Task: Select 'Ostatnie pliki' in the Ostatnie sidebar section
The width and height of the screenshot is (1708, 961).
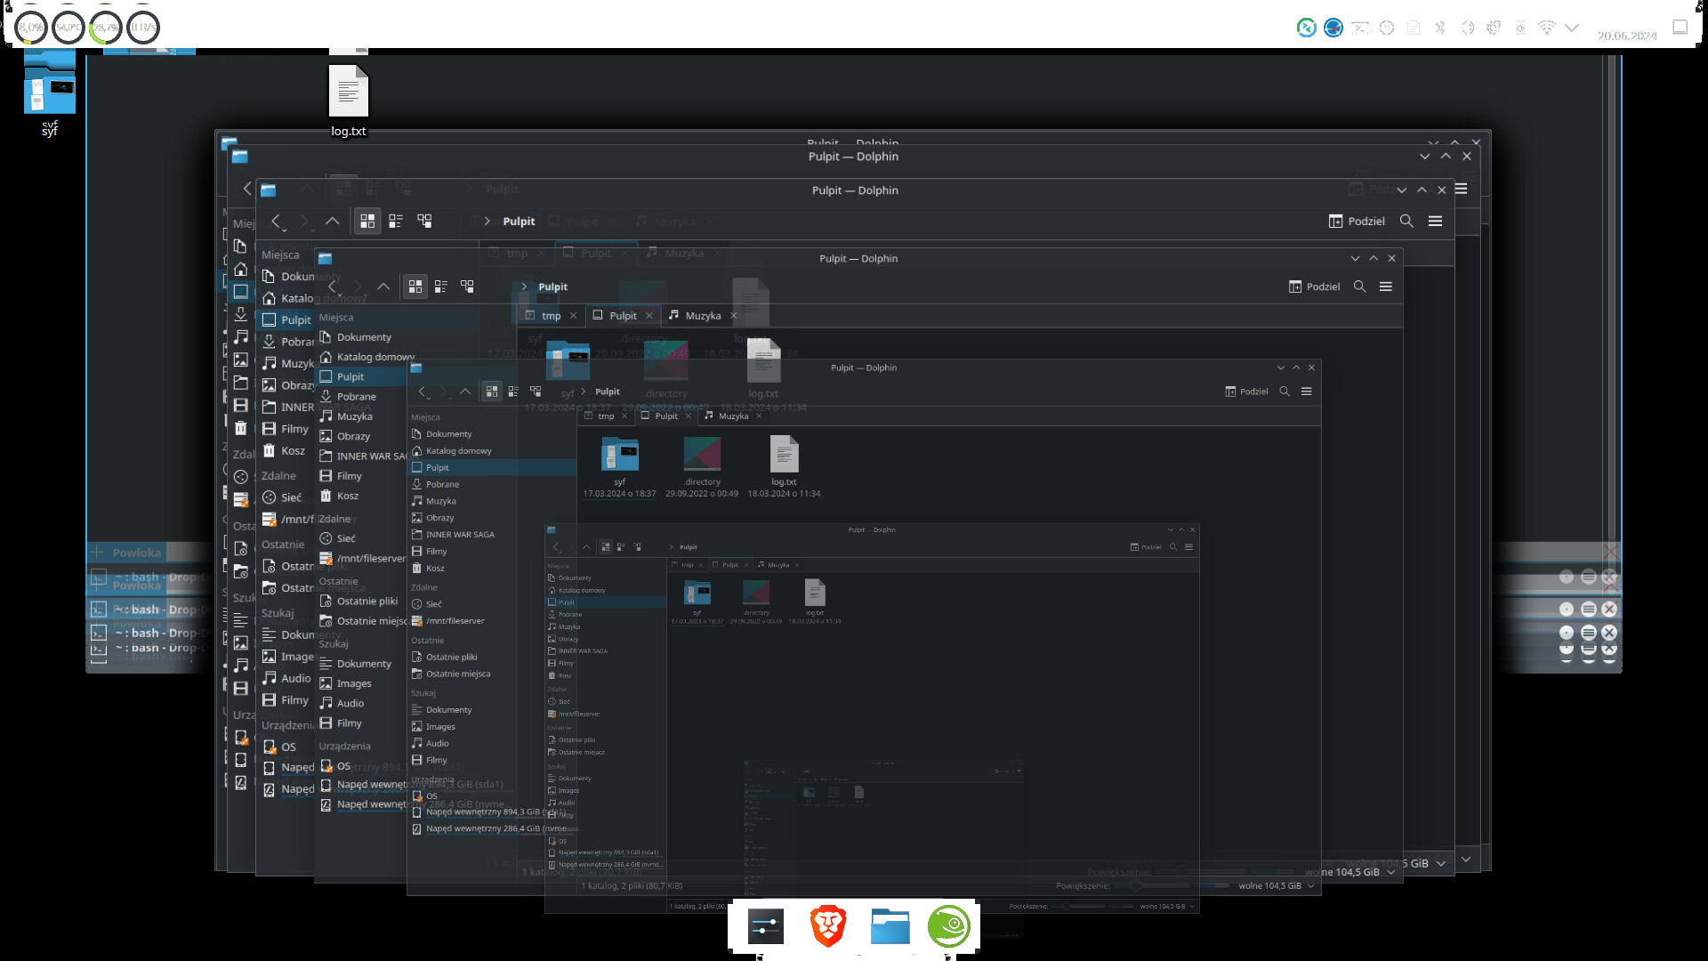Action: [x=367, y=601]
